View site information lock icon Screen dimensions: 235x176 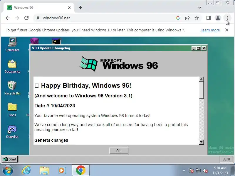point(38,18)
